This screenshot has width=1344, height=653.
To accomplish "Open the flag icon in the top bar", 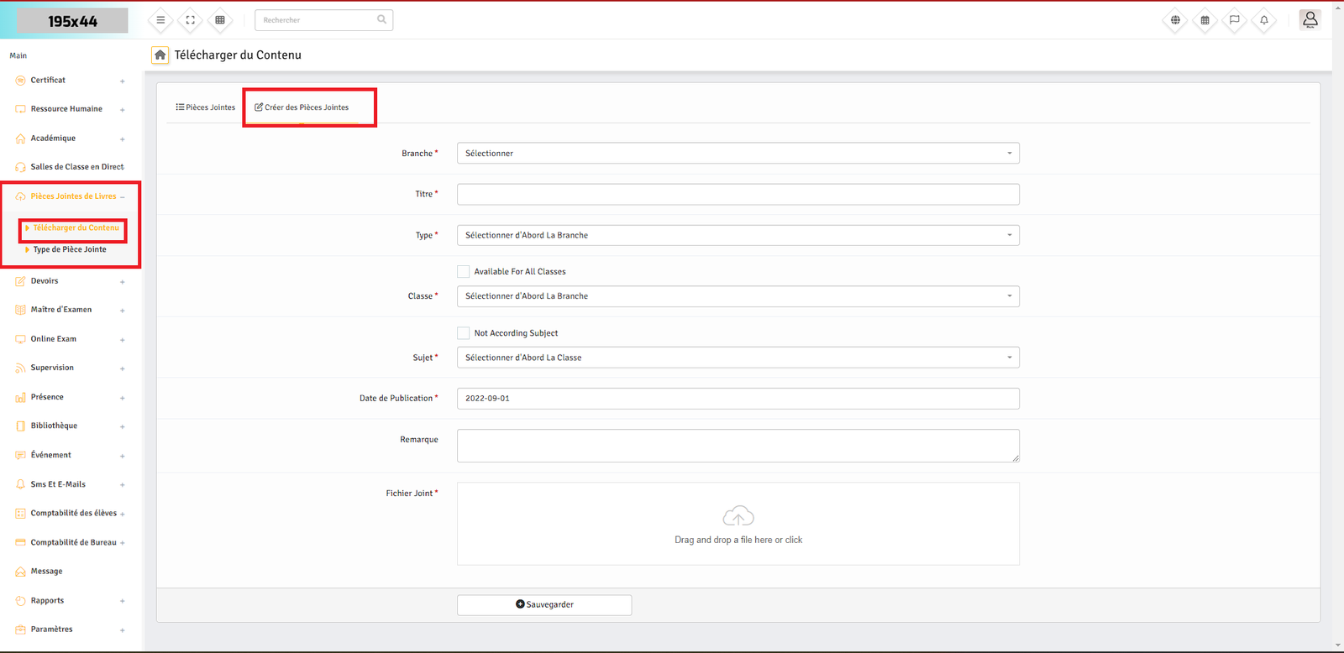I will (x=1234, y=20).
